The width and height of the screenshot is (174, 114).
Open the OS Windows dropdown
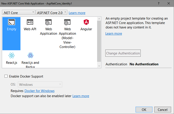(40, 84)
